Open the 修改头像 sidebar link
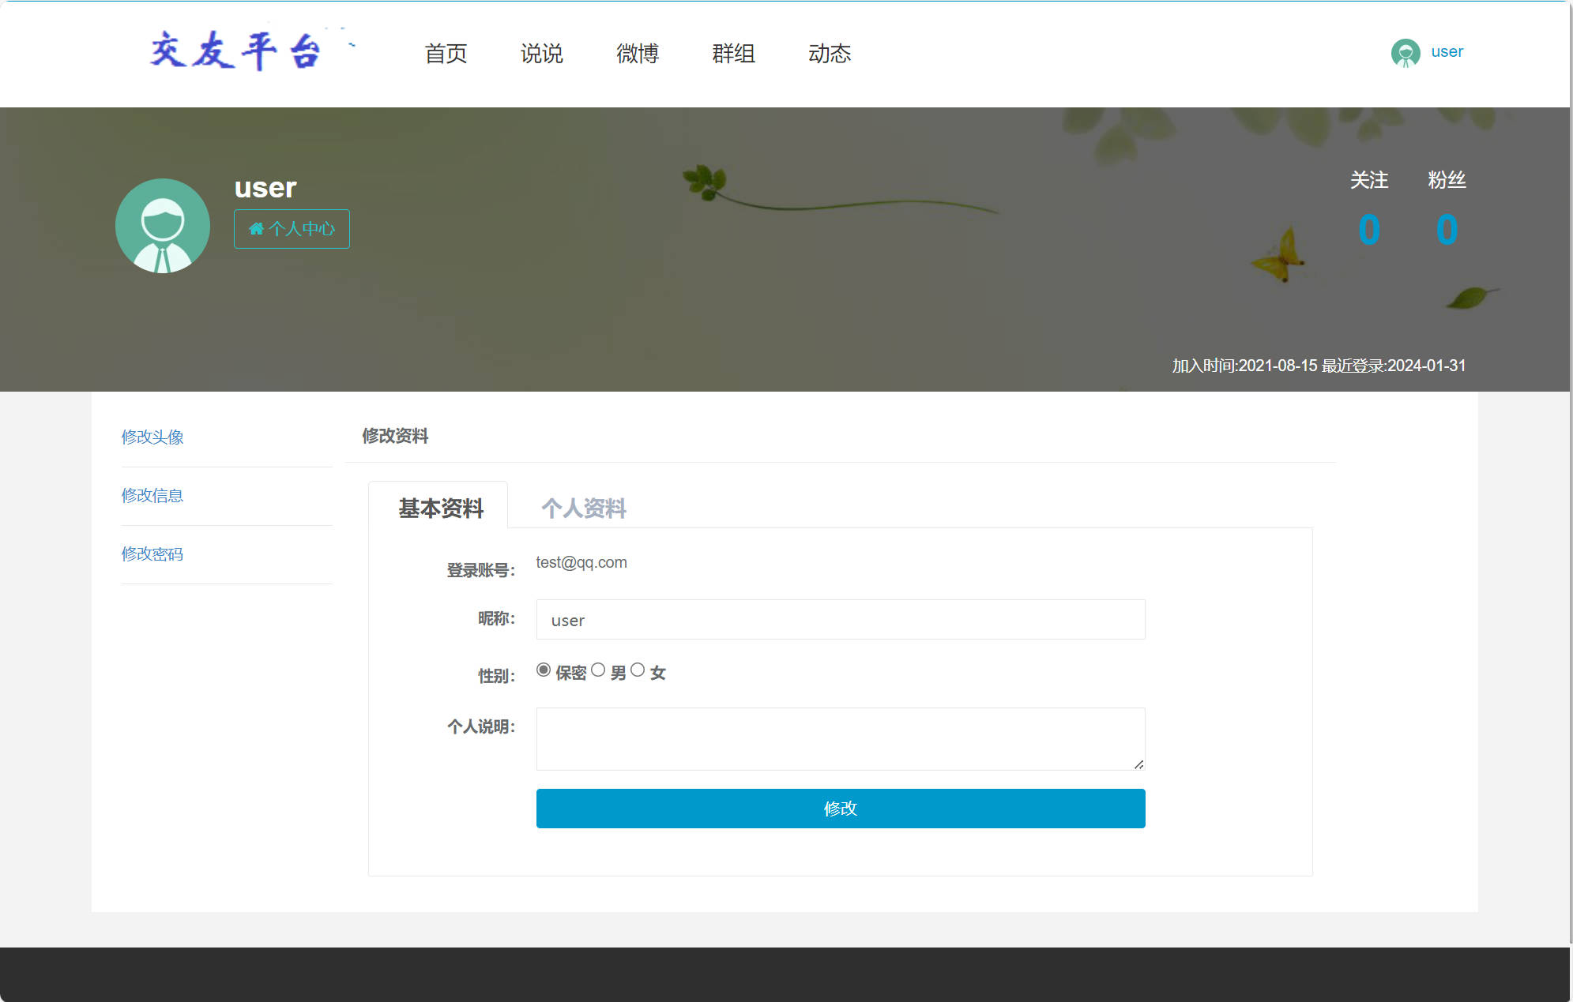 click(x=152, y=437)
